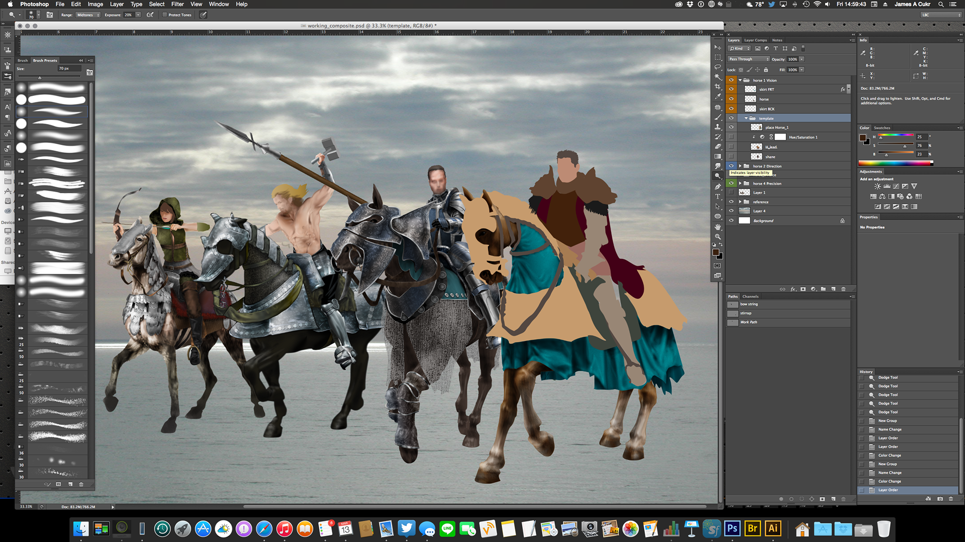Show Layer 1 visibility
Image resolution: width=965 pixels, height=542 pixels.
coord(731,192)
